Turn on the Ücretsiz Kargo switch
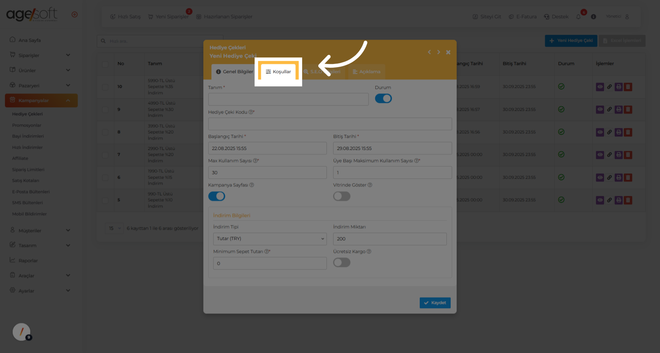Screen dimensions: 660x353 point(341,263)
